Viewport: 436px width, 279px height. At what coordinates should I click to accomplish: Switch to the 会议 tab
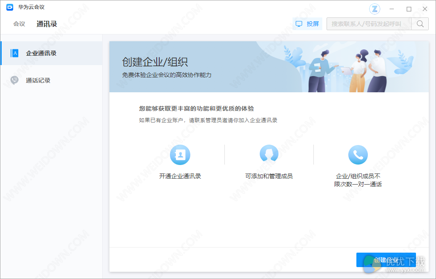[x=19, y=24]
